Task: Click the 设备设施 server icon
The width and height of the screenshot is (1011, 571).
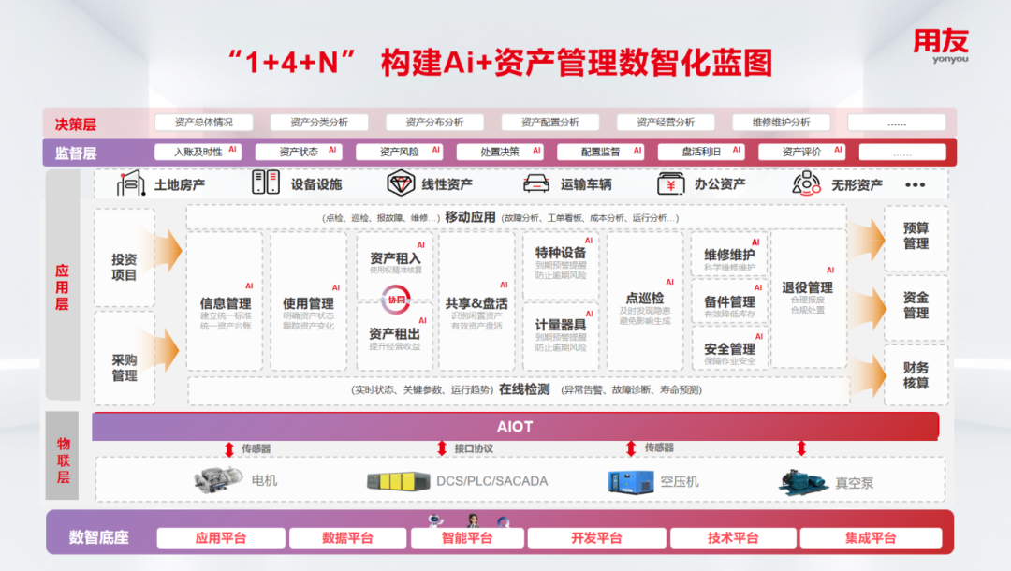Action: (266, 183)
